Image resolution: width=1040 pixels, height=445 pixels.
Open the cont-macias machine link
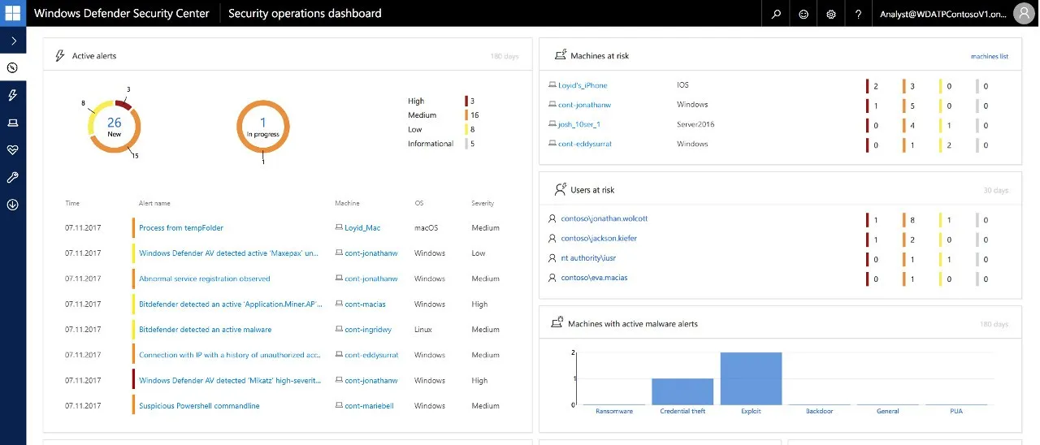click(365, 305)
